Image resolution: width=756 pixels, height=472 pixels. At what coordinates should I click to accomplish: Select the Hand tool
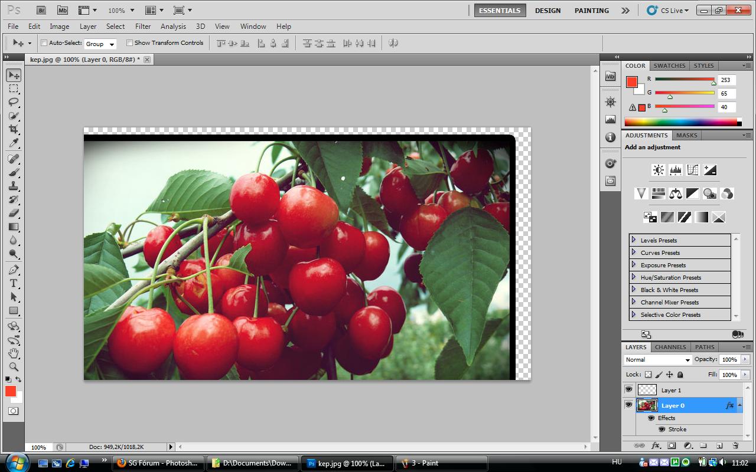pyautogui.click(x=14, y=353)
